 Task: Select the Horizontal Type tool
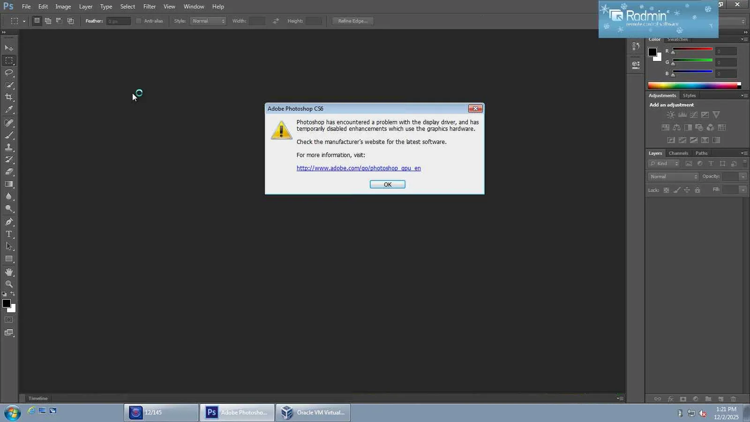click(x=9, y=234)
